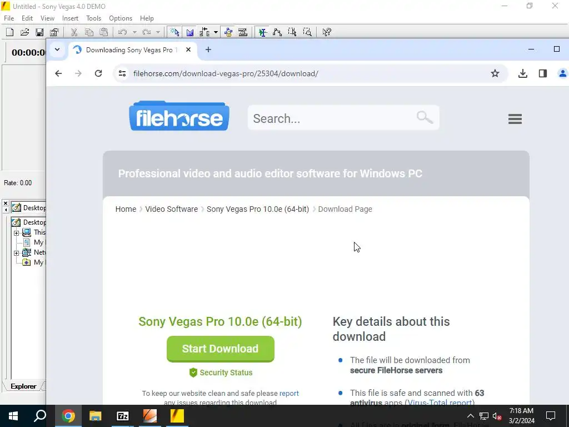
Task: Click the What's This help icon
Action: (327, 32)
